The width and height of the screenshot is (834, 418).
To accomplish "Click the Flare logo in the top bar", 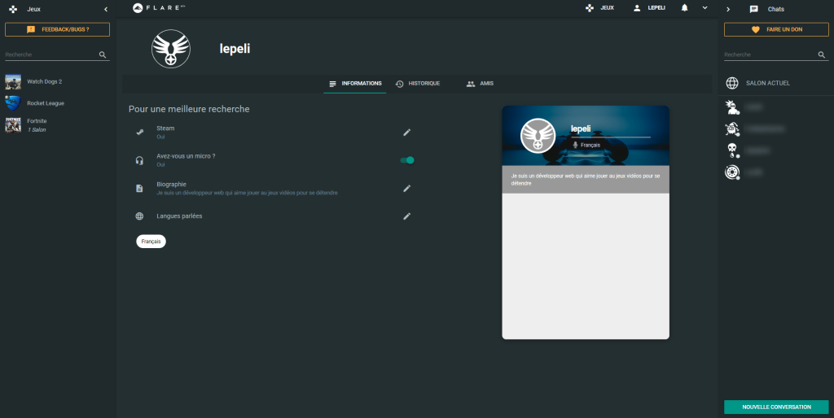I will click(x=159, y=8).
